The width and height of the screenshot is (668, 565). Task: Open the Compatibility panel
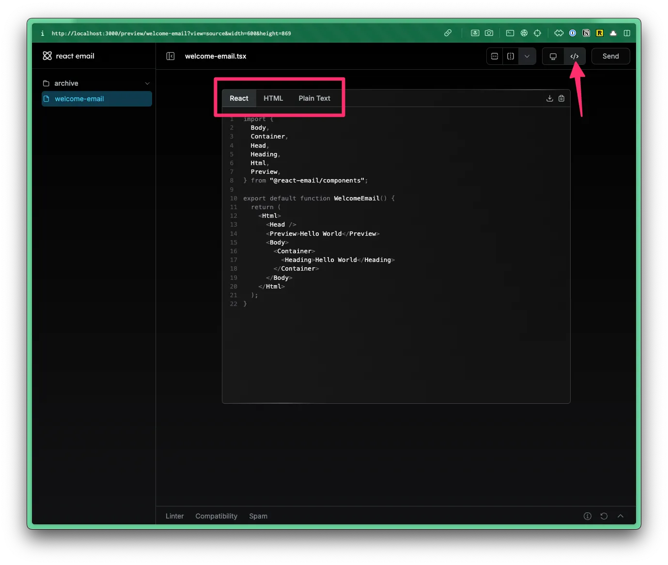[x=216, y=516]
